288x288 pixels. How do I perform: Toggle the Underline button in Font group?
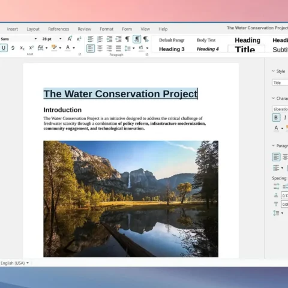tap(4, 48)
